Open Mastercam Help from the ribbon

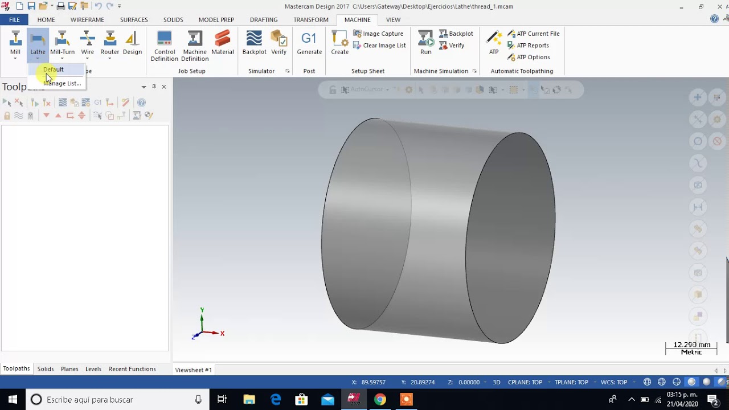click(714, 19)
